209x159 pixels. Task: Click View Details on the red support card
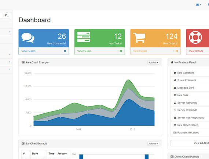tap(196, 51)
